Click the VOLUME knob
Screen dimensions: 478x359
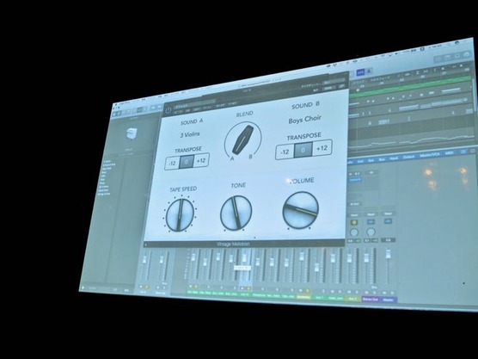(301, 210)
